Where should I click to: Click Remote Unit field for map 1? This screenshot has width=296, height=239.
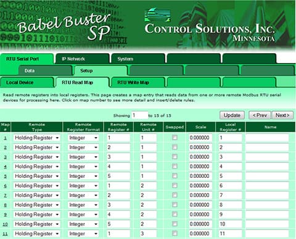coord(148,138)
